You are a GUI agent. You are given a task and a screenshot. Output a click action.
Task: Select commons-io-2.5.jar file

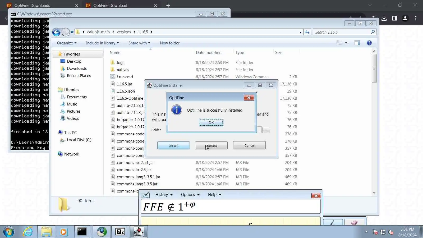point(134,170)
